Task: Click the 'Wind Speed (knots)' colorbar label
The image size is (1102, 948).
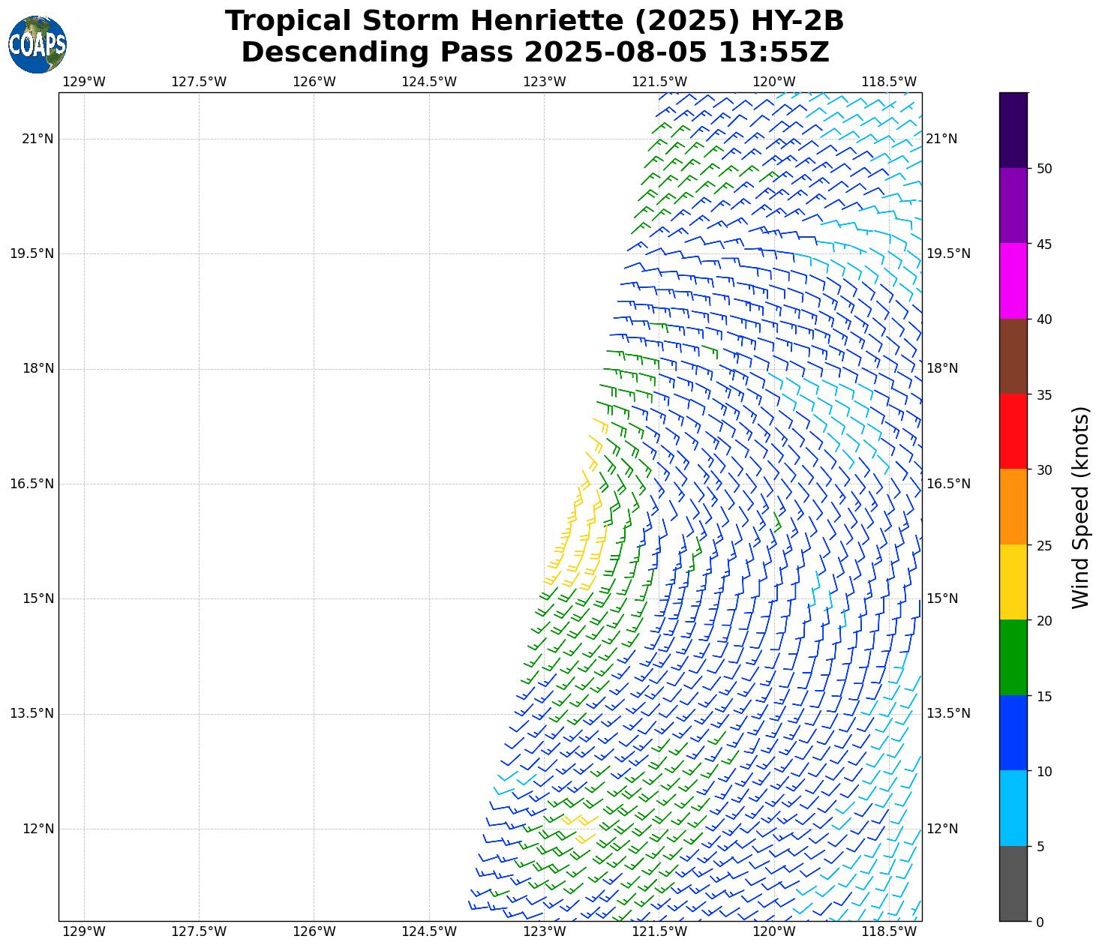Action: (1080, 507)
